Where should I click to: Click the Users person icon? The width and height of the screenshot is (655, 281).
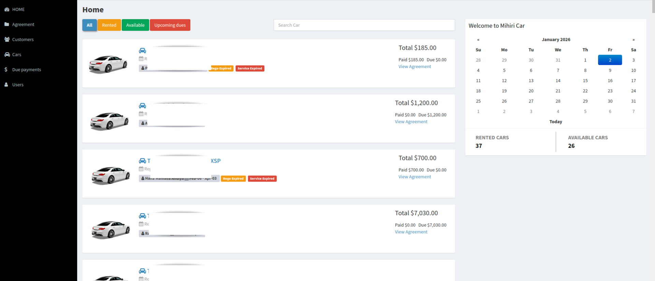(6, 84)
